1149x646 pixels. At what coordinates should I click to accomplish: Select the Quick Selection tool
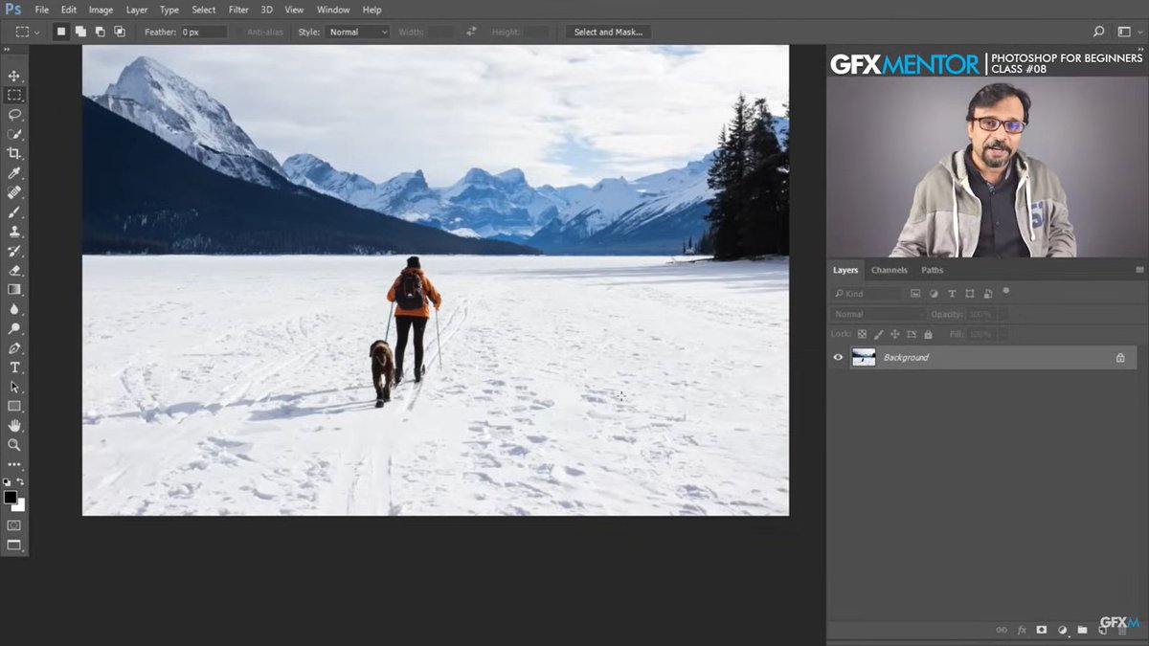tap(14, 134)
